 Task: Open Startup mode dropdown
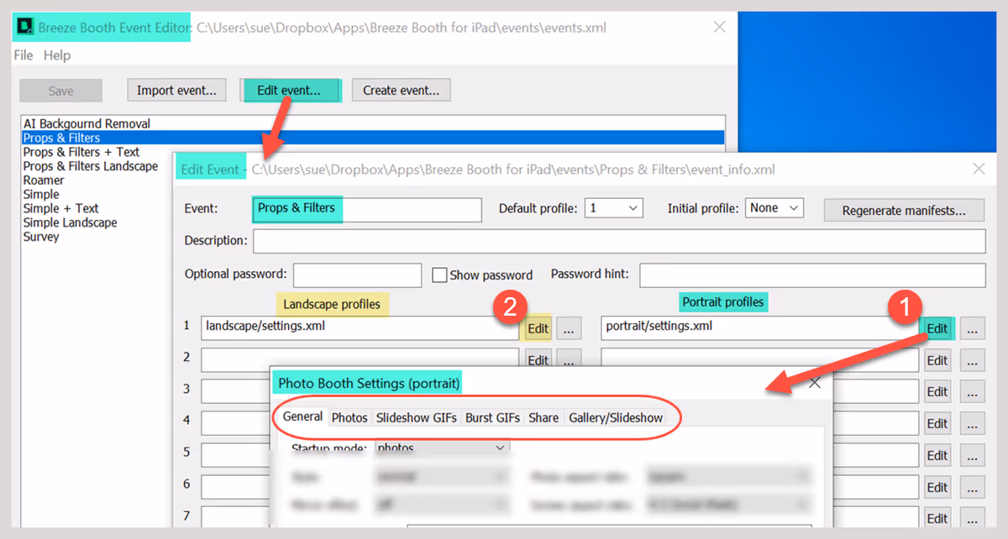coord(442,447)
